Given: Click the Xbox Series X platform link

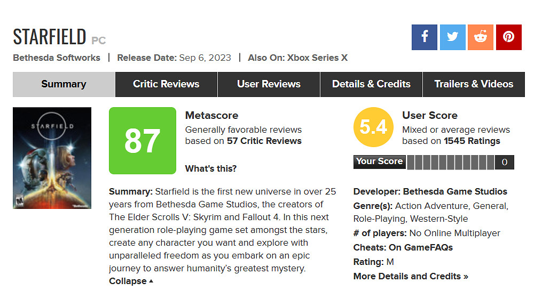Looking at the screenshot, I should tap(317, 58).
